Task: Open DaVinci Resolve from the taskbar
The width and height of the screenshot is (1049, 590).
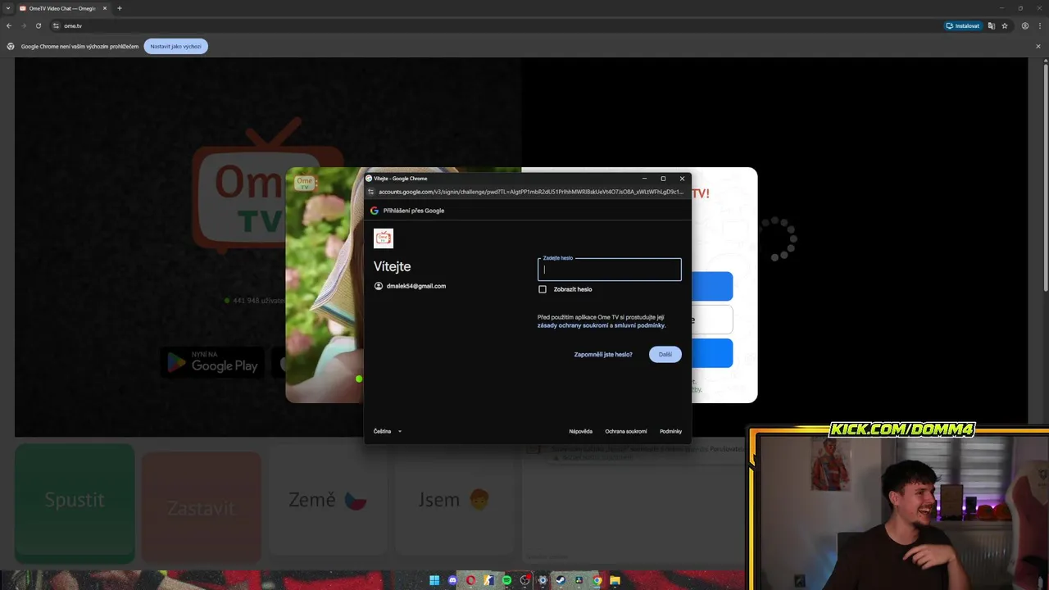Action: tap(579, 580)
